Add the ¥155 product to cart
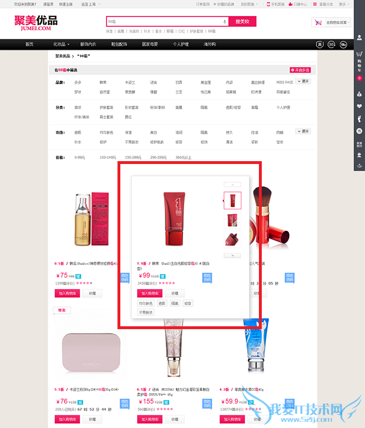 pos(149,419)
